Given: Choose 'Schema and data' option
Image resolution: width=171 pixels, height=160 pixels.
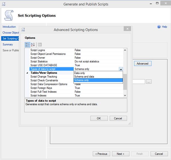Looking at the screenshot, I should click(84, 77).
